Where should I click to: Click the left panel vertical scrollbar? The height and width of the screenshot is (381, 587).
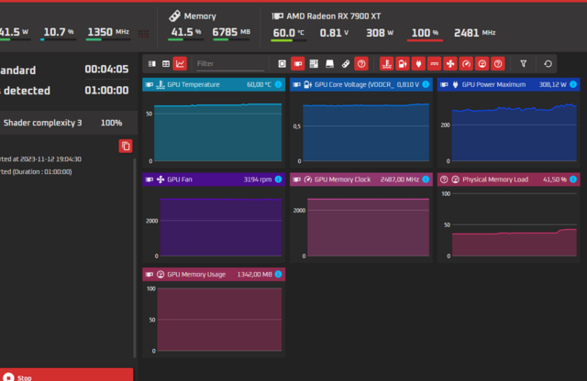pos(136,256)
